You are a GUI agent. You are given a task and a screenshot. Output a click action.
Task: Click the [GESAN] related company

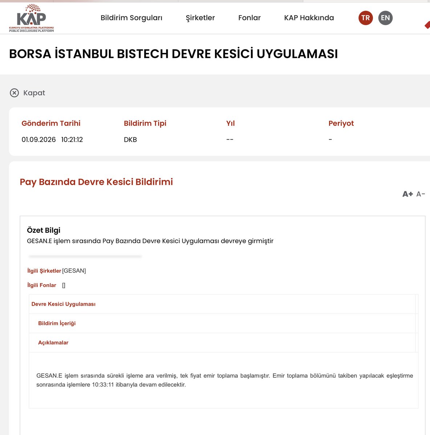pyautogui.click(x=74, y=271)
